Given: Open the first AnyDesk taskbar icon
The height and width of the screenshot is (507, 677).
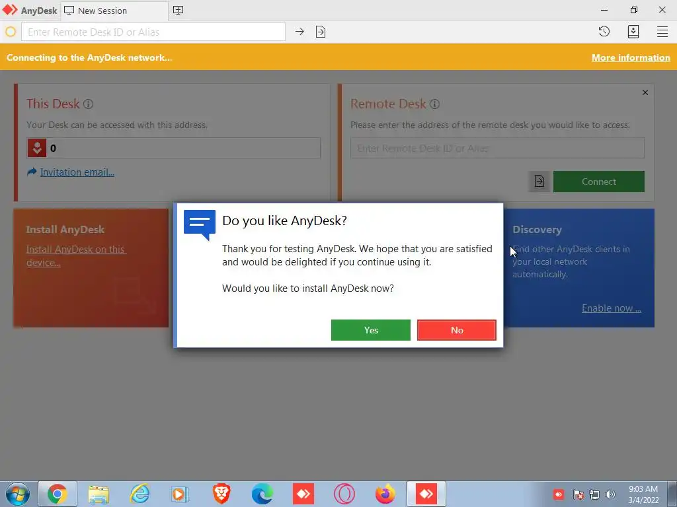Looking at the screenshot, I should click(303, 494).
